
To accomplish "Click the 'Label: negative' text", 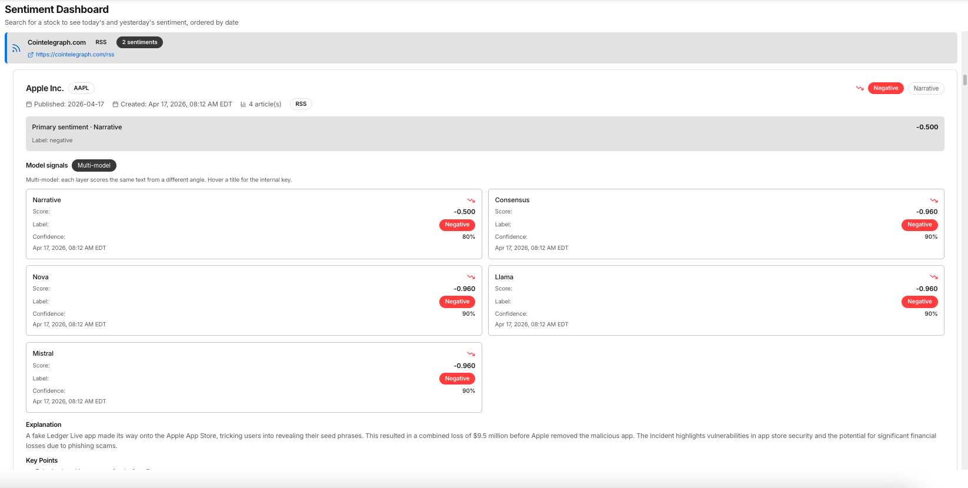I will coord(52,141).
